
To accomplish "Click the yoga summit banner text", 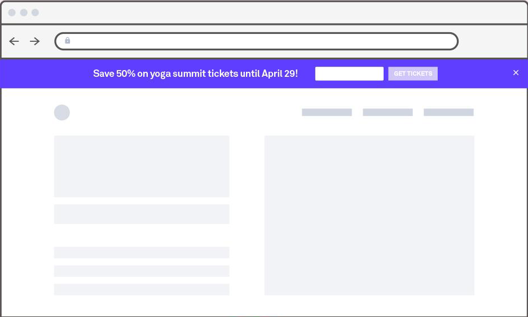I will coord(195,73).
